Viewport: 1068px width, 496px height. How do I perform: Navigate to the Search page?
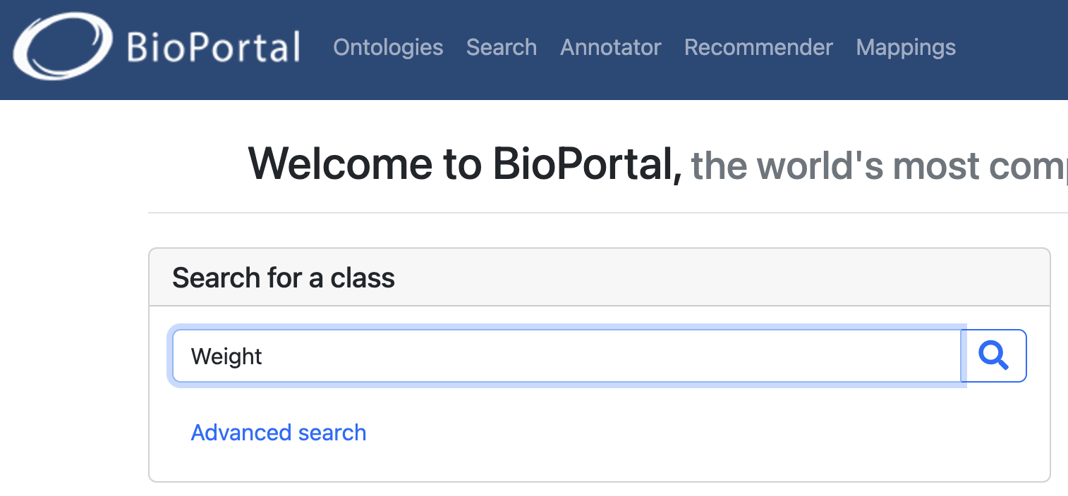click(x=501, y=47)
